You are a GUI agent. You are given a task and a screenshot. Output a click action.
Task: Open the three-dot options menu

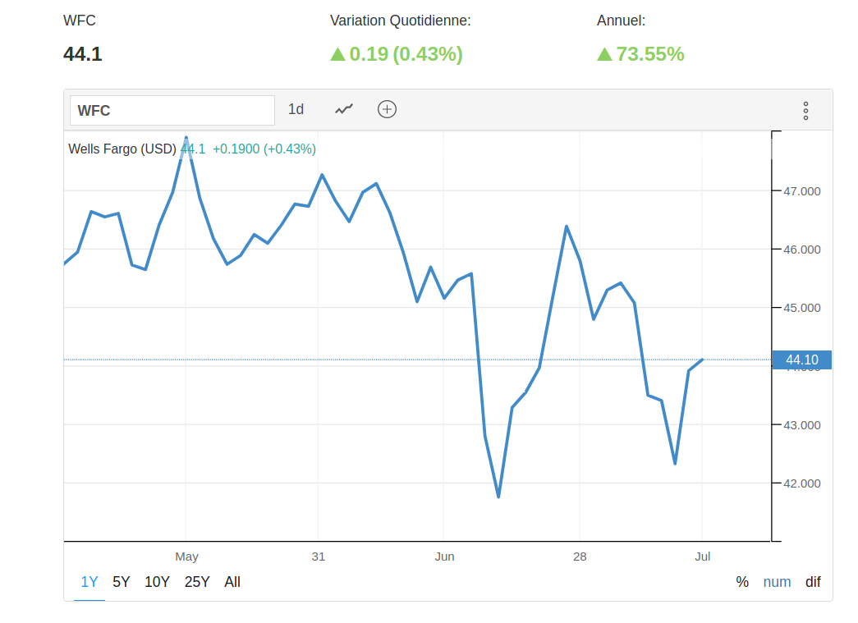(x=805, y=111)
